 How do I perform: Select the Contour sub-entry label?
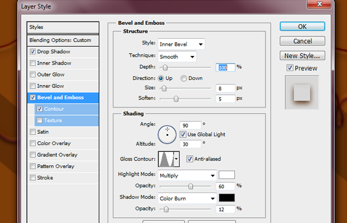click(54, 109)
